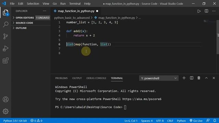The width and height of the screenshot is (219, 123).
Task: Click the 'def add2(x):' code line
Action: point(77,31)
